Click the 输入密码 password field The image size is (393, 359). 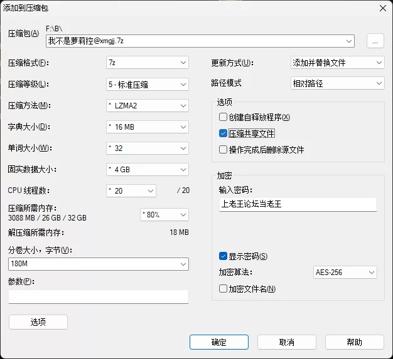298,204
